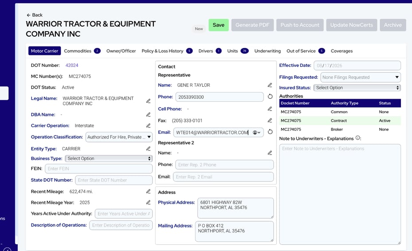Screen dimensions: 412x251
Task: Open the Owner/Officer tab
Action: click(x=121, y=51)
